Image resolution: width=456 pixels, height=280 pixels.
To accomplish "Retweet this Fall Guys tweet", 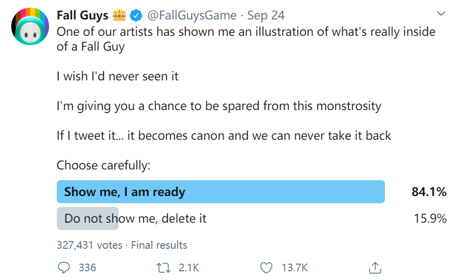I will 164,267.
